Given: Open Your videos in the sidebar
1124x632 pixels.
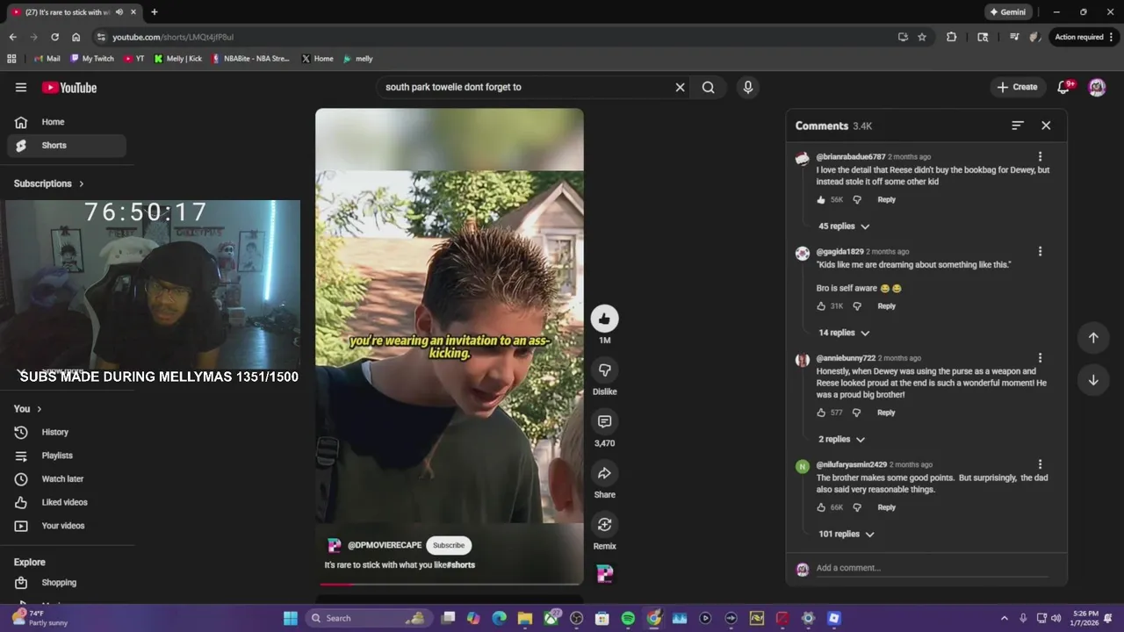Looking at the screenshot, I should [x=66, y=526].
